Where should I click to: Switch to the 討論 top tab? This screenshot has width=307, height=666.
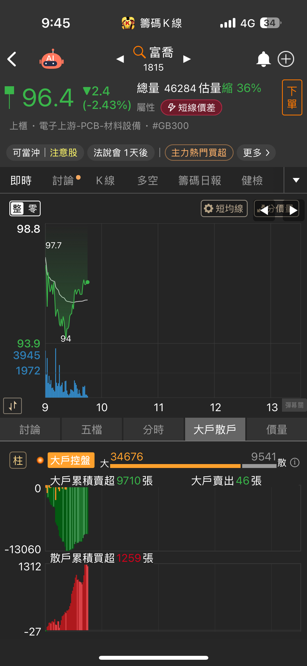click(x=63, y=180)
